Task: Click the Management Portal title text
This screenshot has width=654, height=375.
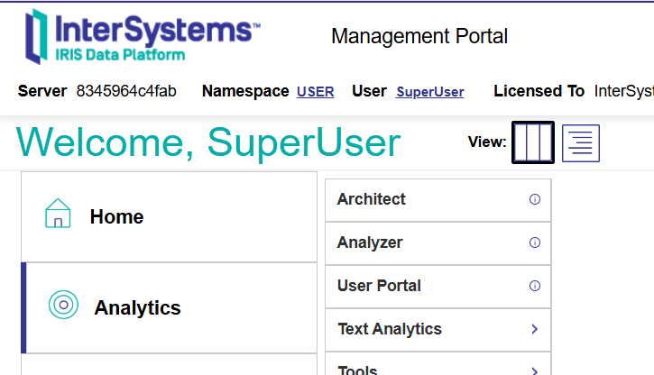Action: coord(419,36)
